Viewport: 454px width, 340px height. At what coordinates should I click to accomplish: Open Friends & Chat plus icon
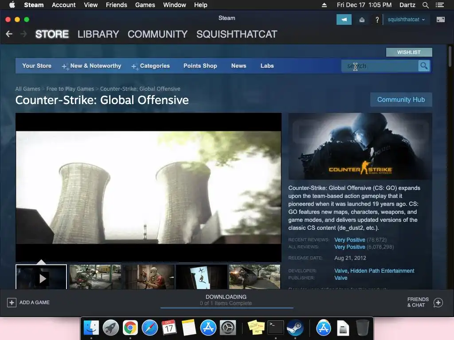(x=438, y=302)
